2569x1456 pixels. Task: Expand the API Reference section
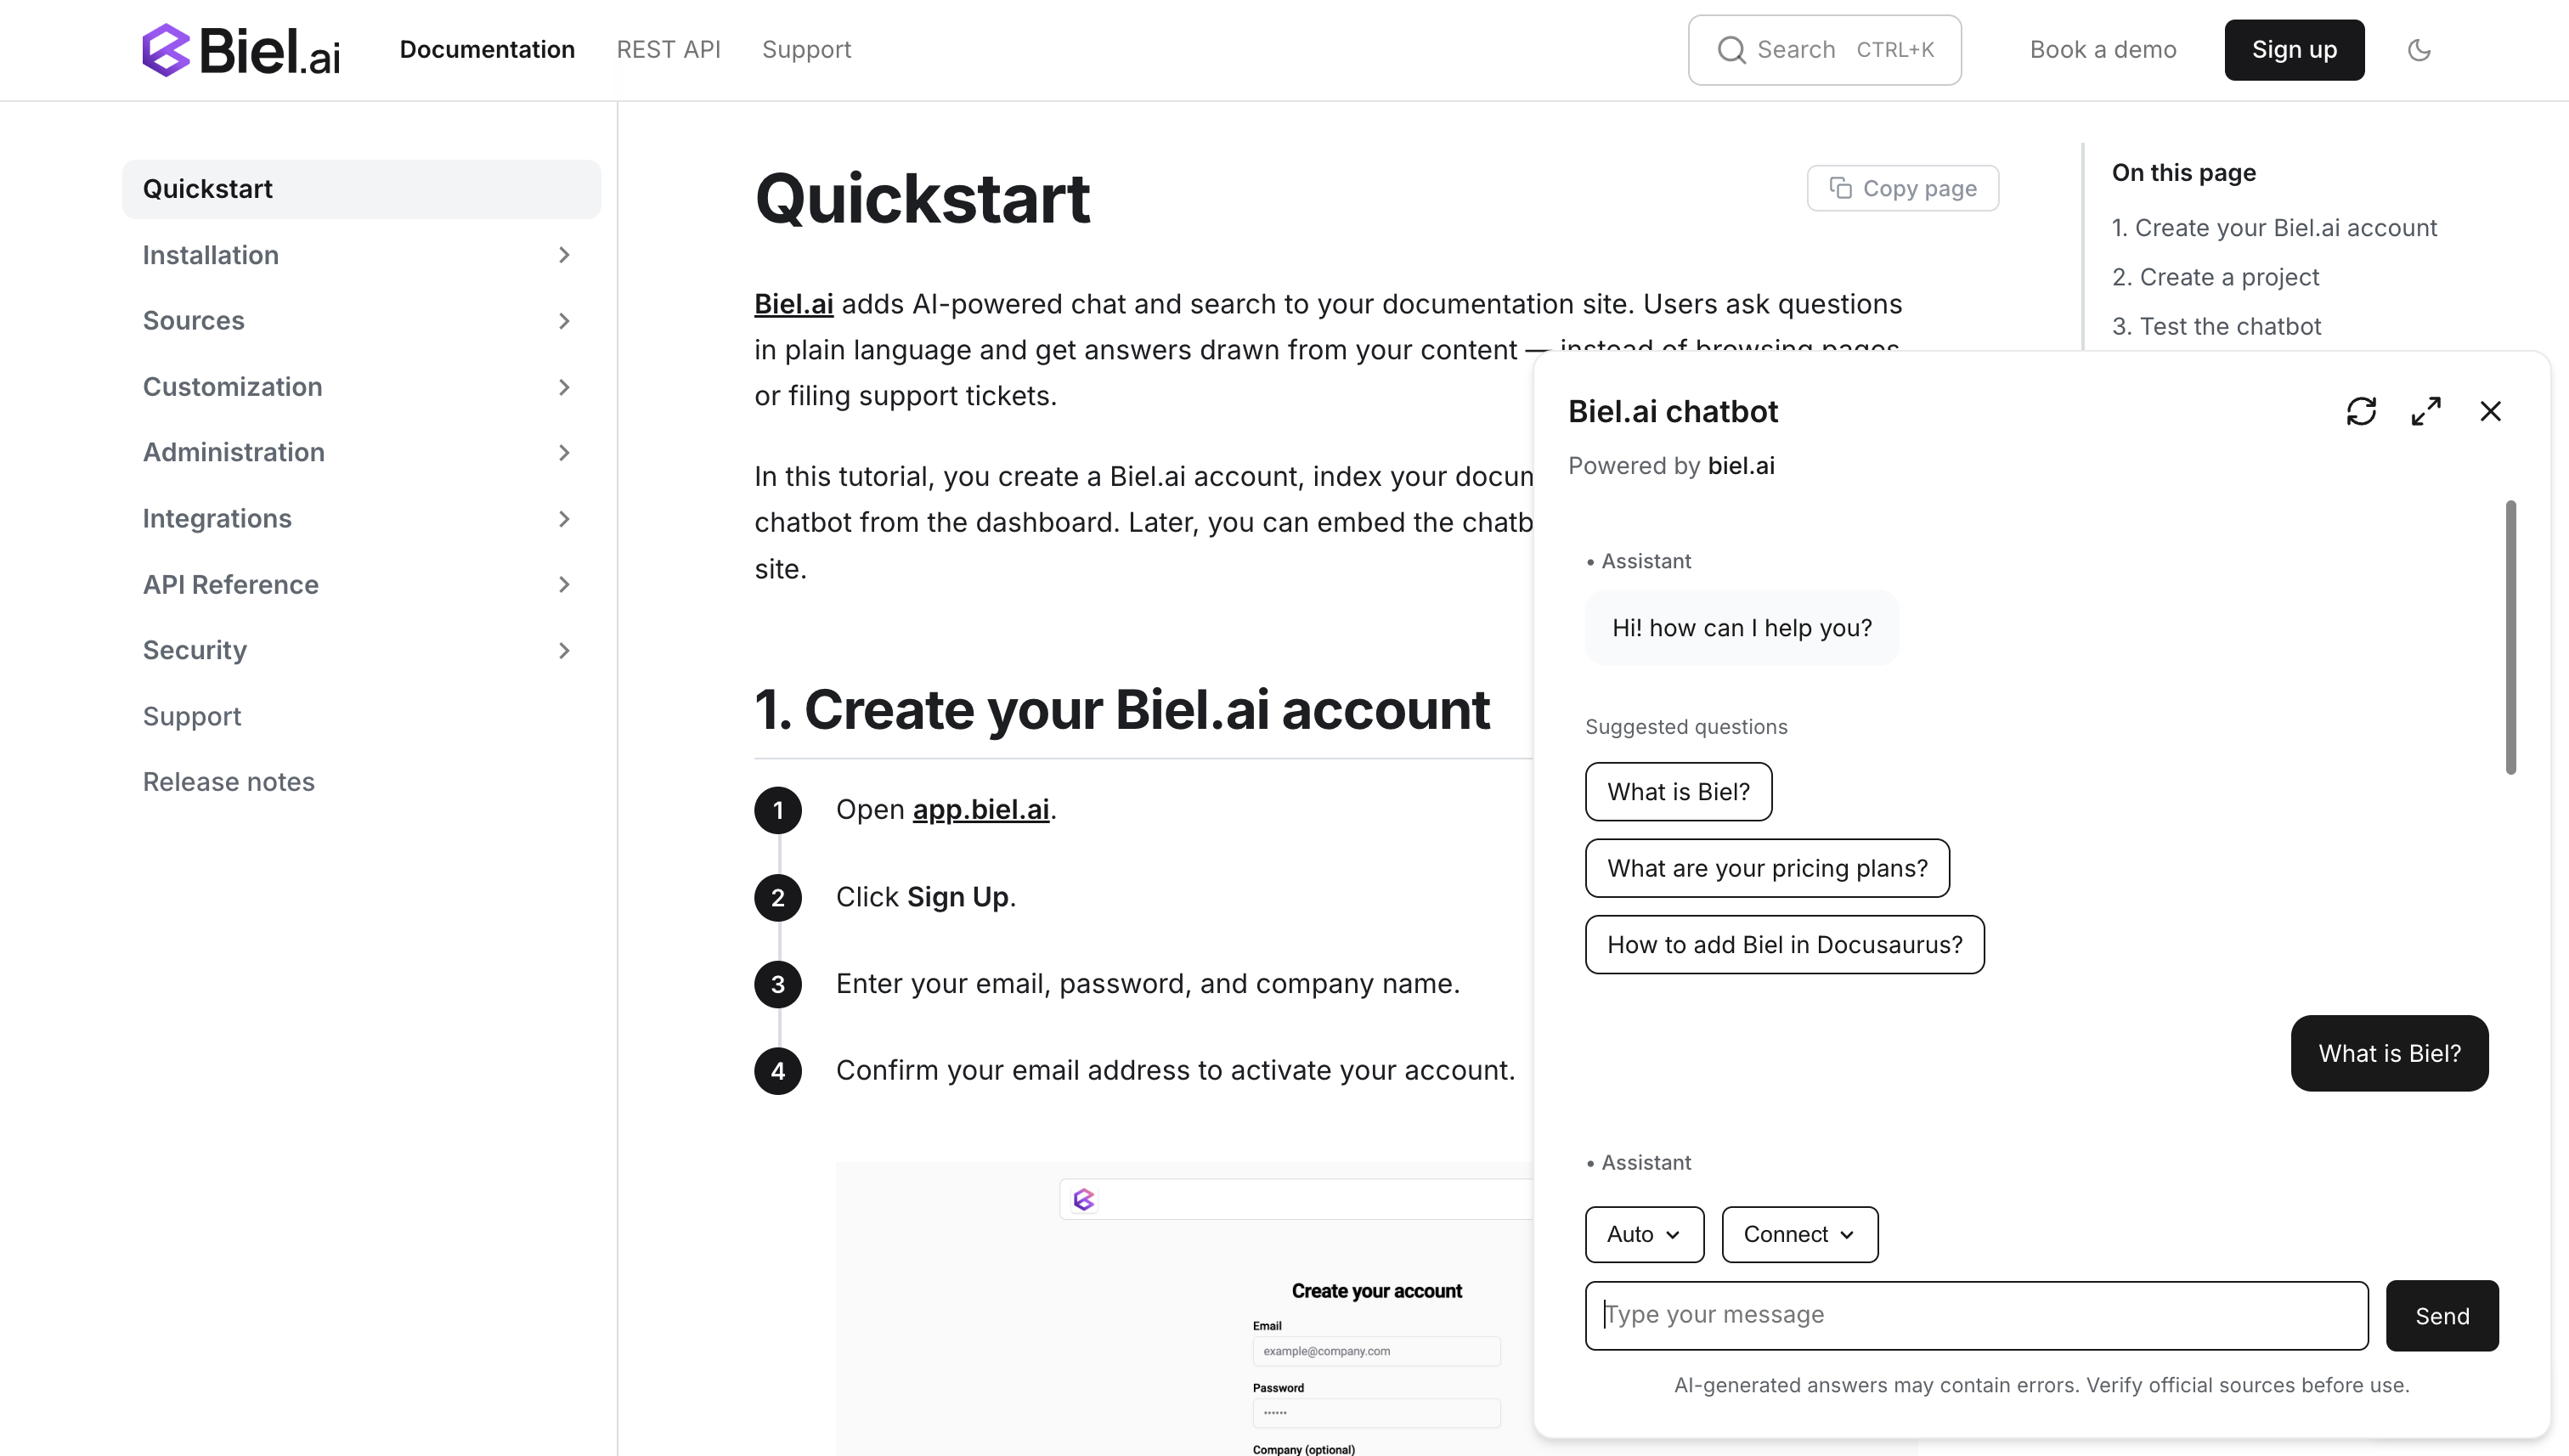click(x=564, y=584)
